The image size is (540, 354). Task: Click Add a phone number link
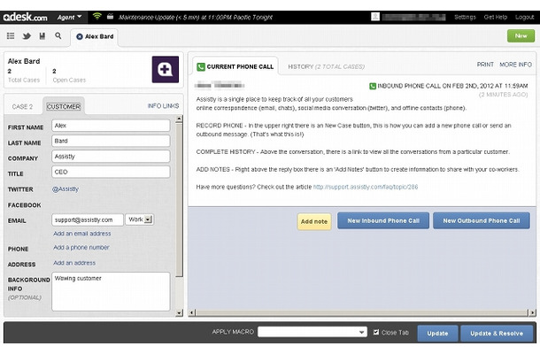(x=81, y=247)
